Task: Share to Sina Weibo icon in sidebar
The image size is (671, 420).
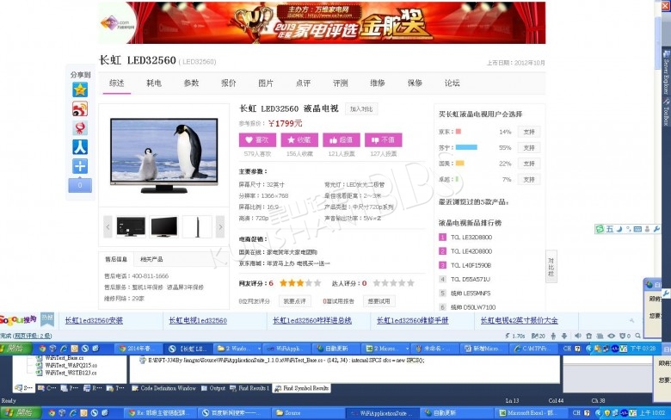Action: tap(80, 108)
